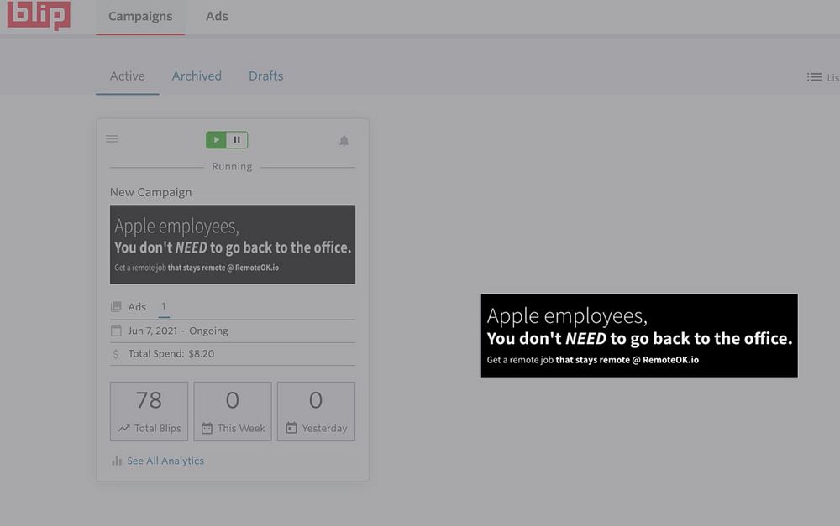This screenshot has height=526, width=840.
Task: Open the 78 Total Blips stat box
Action: coord(149,412)
